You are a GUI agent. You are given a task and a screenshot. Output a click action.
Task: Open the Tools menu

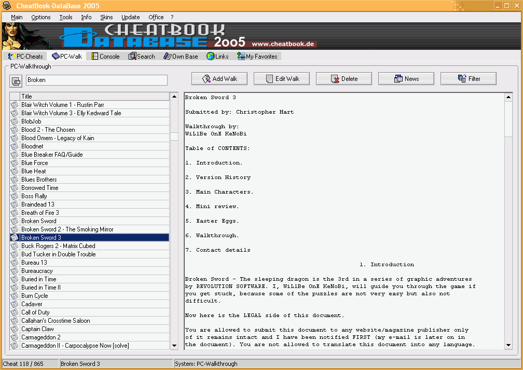66,17
